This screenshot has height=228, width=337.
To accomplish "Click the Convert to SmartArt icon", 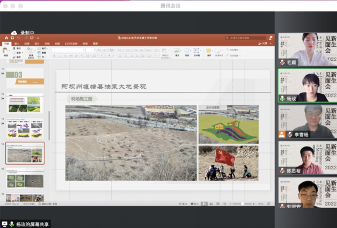I will 164,50.
